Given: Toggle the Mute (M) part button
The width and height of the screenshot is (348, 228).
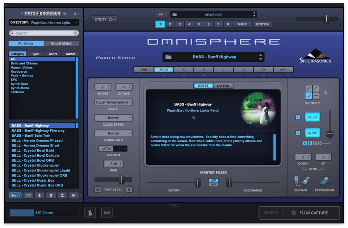Looking at the screenshot, I should coord(97,190).
